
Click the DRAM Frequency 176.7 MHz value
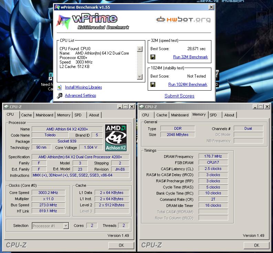(x=213, y=156)
